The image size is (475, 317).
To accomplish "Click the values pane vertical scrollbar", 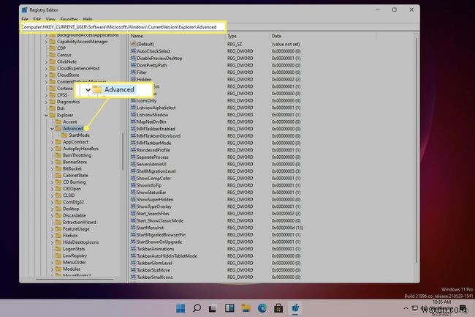I will pos(417,150).
